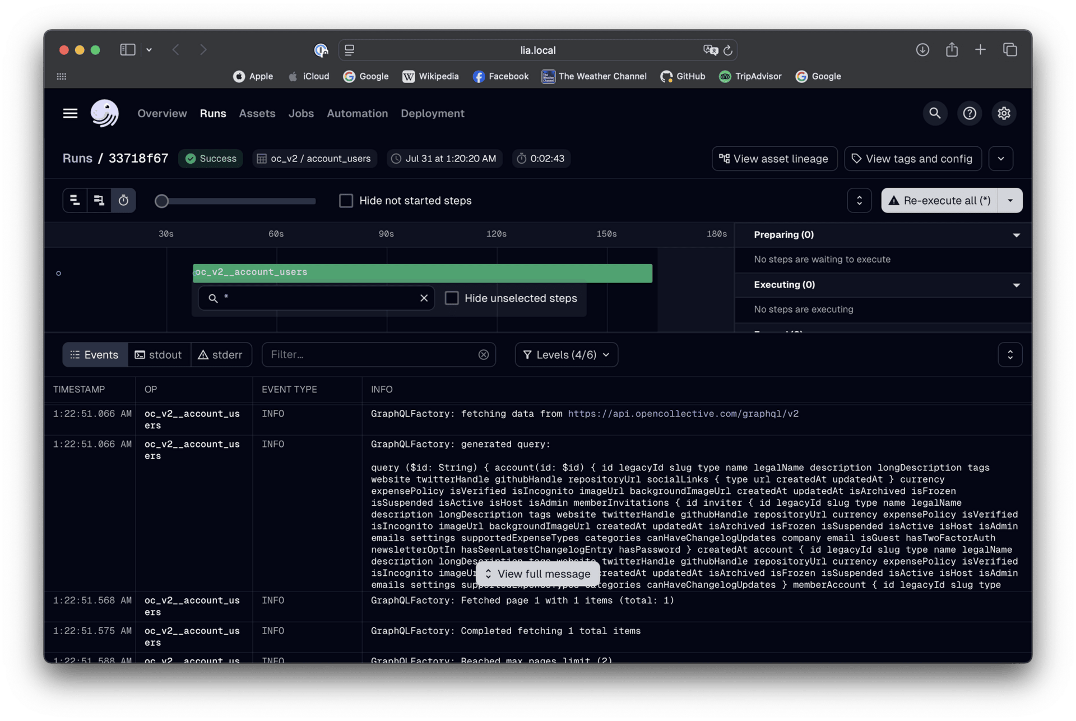Screen dimensions: 1076x721
Task: Clear the log filter field
Action: click(484, 355)
